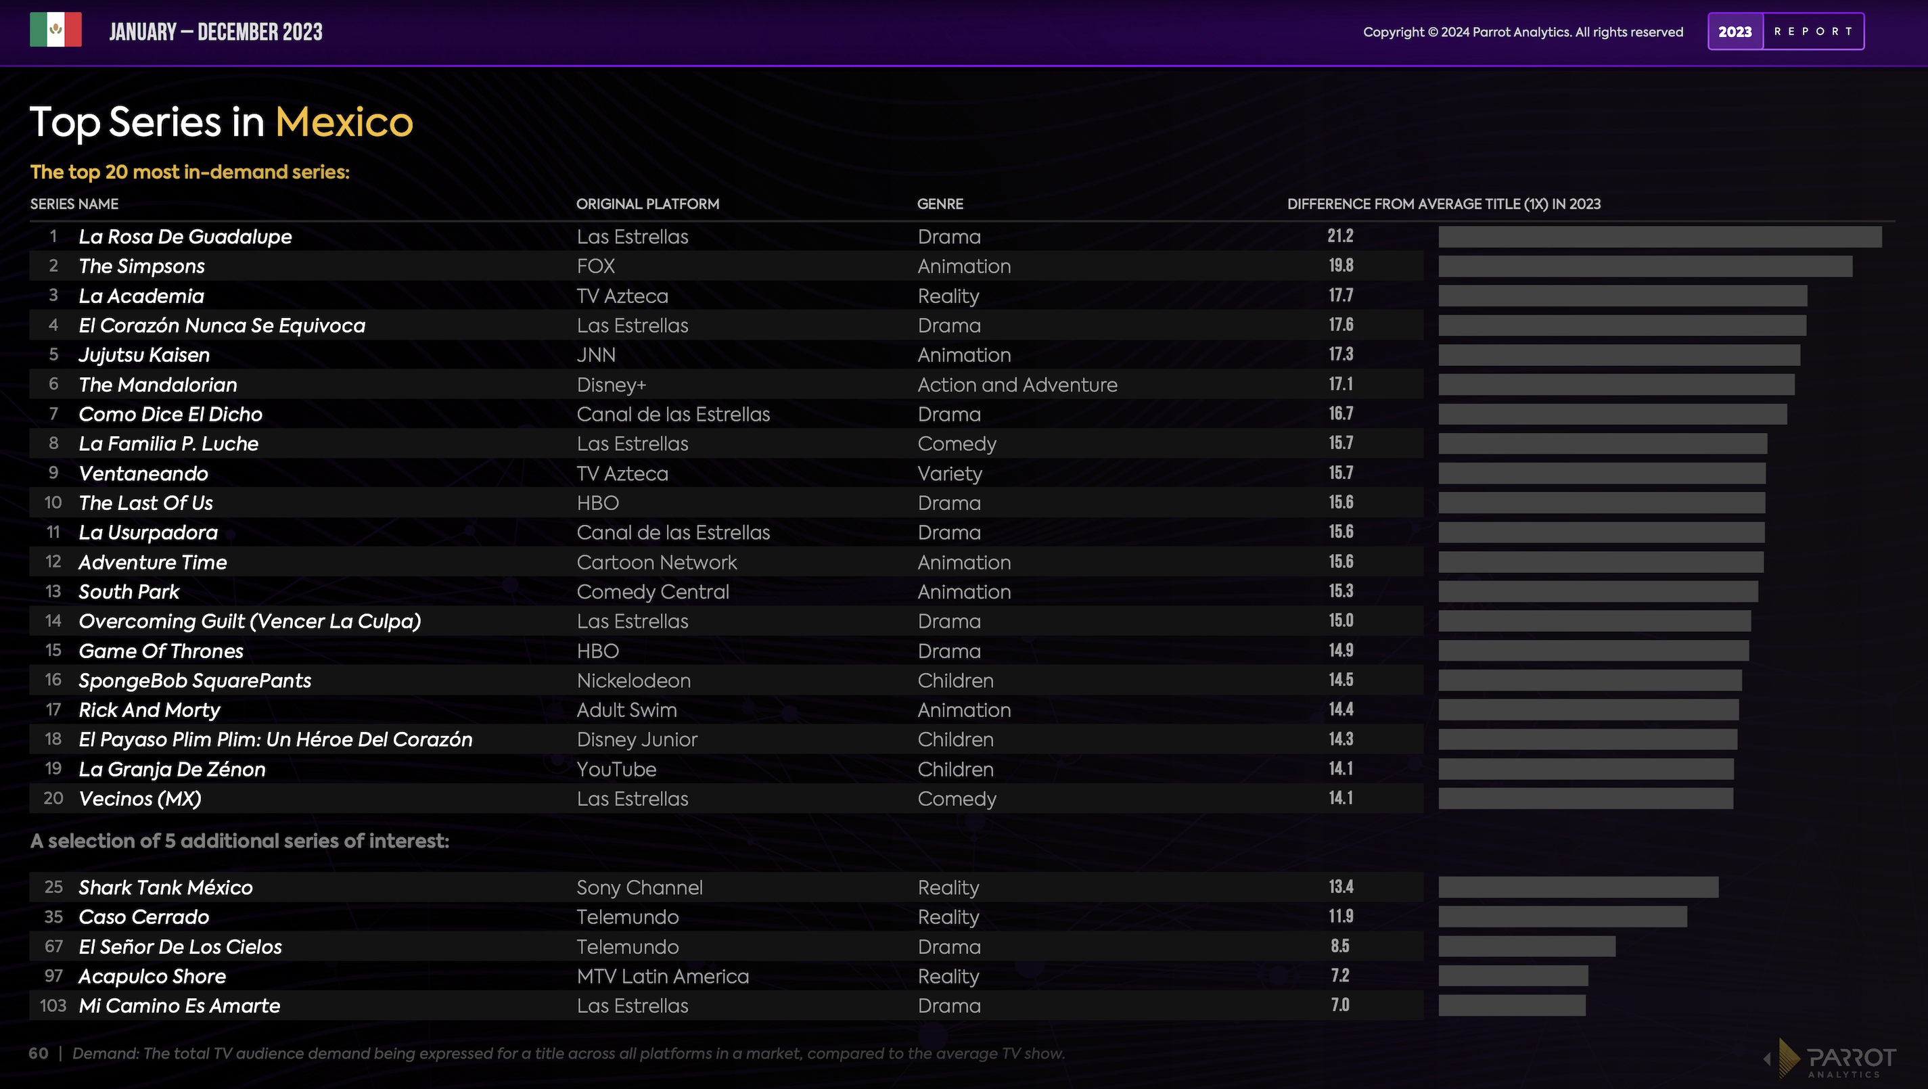Select The Last Of Us title

click(145, 503)
